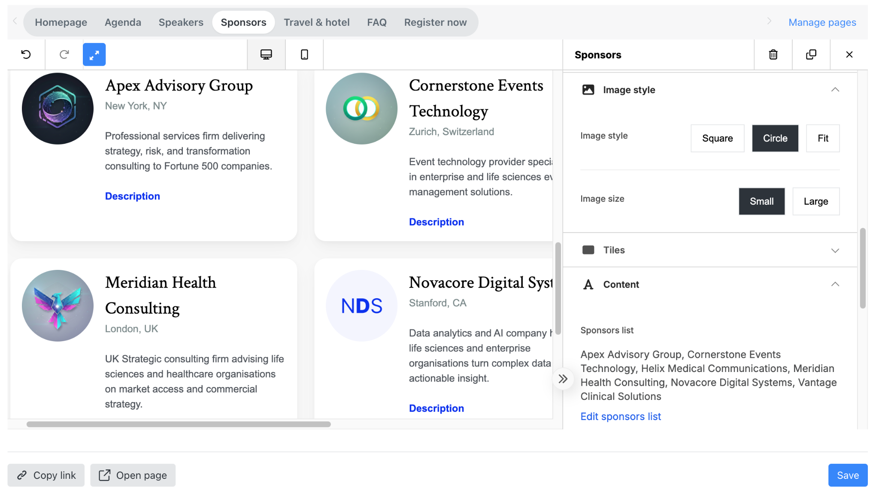The height and width of the screenshot is (496, 879).
Task: Collapse the Content section chevron
Action: coord(835,284)
